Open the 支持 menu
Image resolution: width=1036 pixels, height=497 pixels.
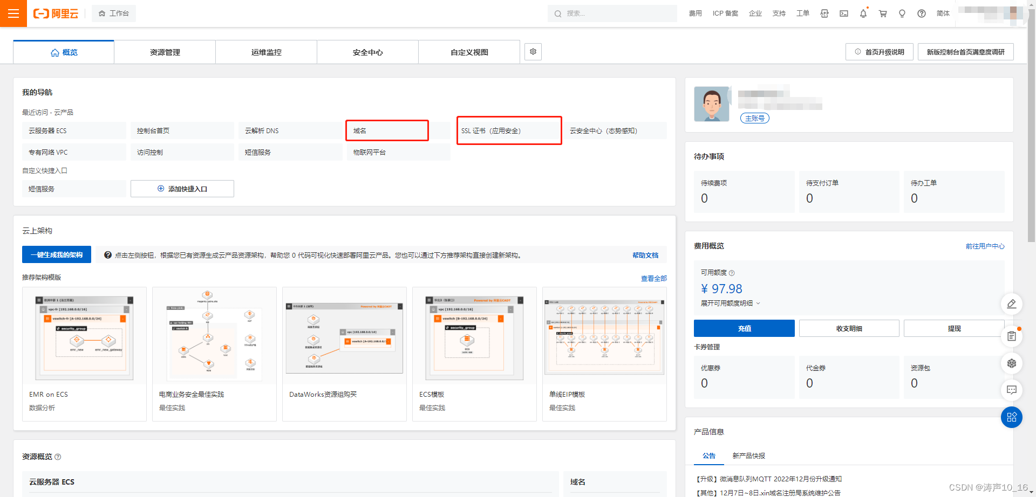[779, 13]
